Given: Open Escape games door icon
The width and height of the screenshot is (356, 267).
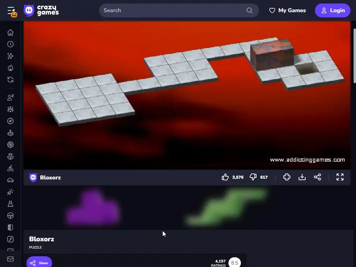Looking at the screenshot, I should tap(10, 227).
